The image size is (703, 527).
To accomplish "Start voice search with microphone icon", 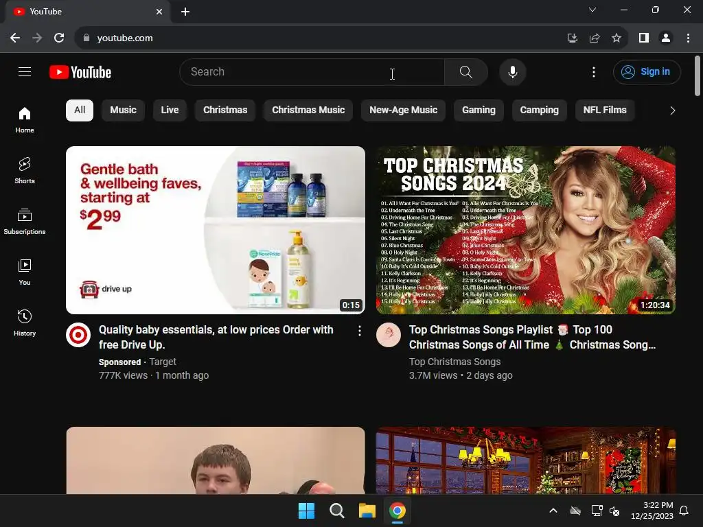I will pos(512,71).
